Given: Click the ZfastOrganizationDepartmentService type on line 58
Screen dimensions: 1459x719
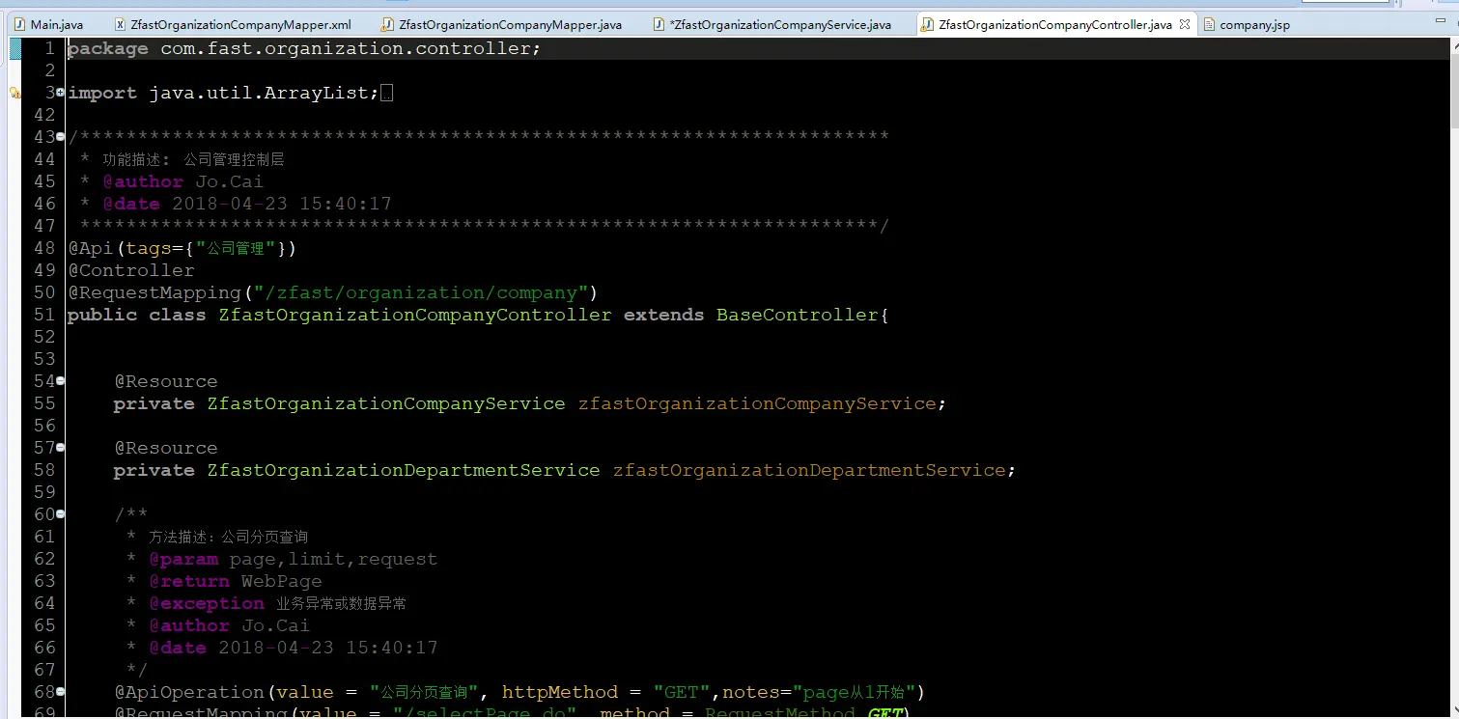Looking at the screenshot, I should coord(404,470).
